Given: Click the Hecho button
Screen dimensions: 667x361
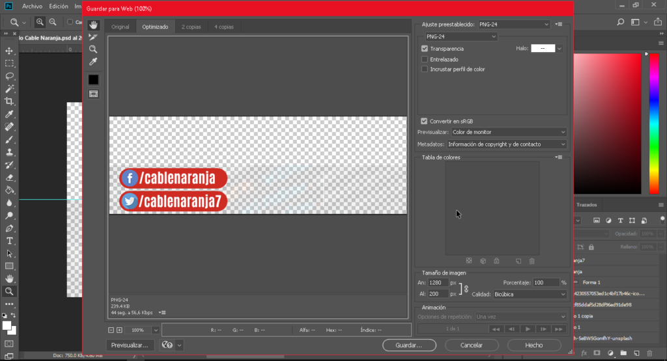Looking at the screenshot, I should (534, 345).
